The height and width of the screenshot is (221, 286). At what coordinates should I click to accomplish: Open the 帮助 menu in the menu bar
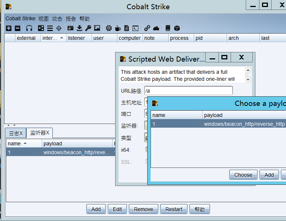85,18
